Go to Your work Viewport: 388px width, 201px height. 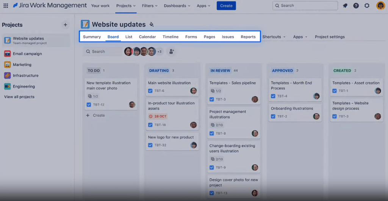coord(100,5)
